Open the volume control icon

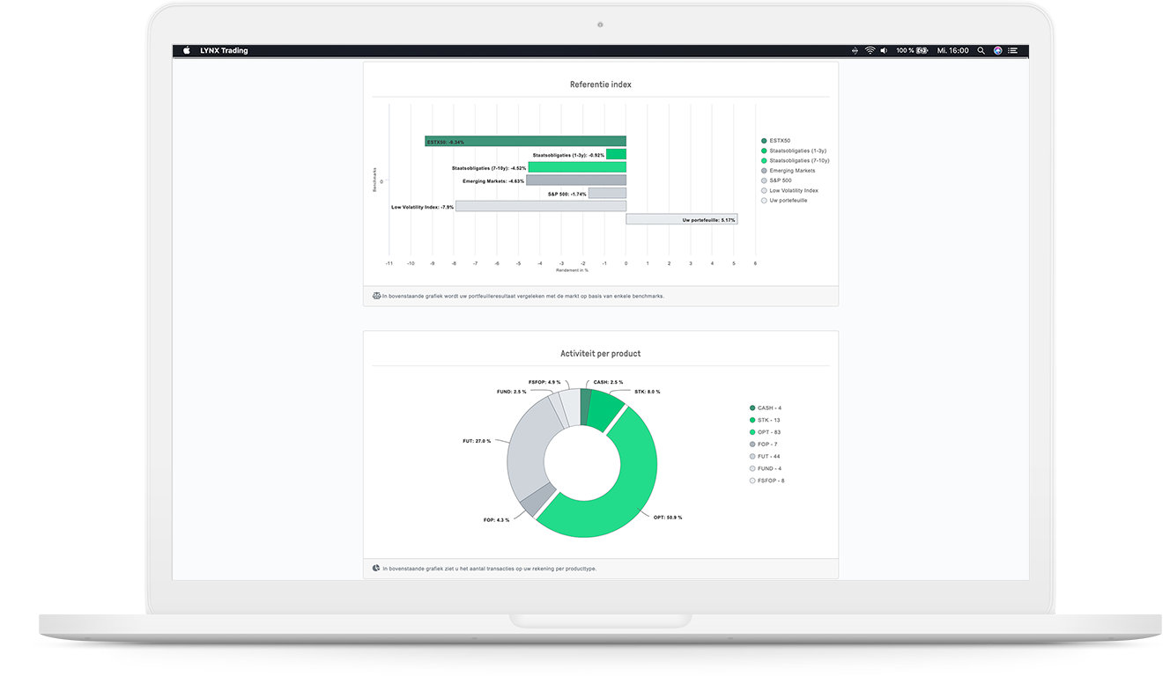click(x=884, y=51)
